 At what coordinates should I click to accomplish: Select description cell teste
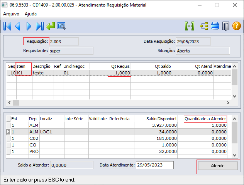[x=43, y=73]
